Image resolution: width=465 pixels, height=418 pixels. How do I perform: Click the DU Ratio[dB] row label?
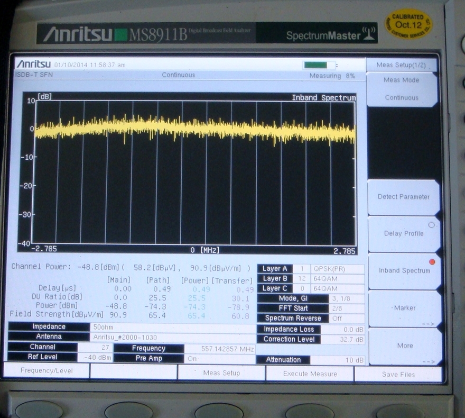click(57, 297)
